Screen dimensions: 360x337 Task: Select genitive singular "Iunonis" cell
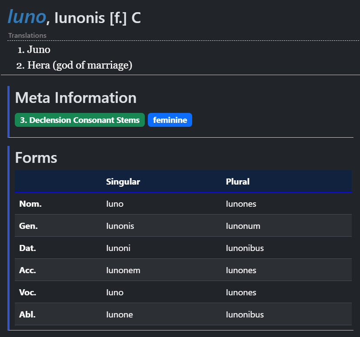(120, 226)
